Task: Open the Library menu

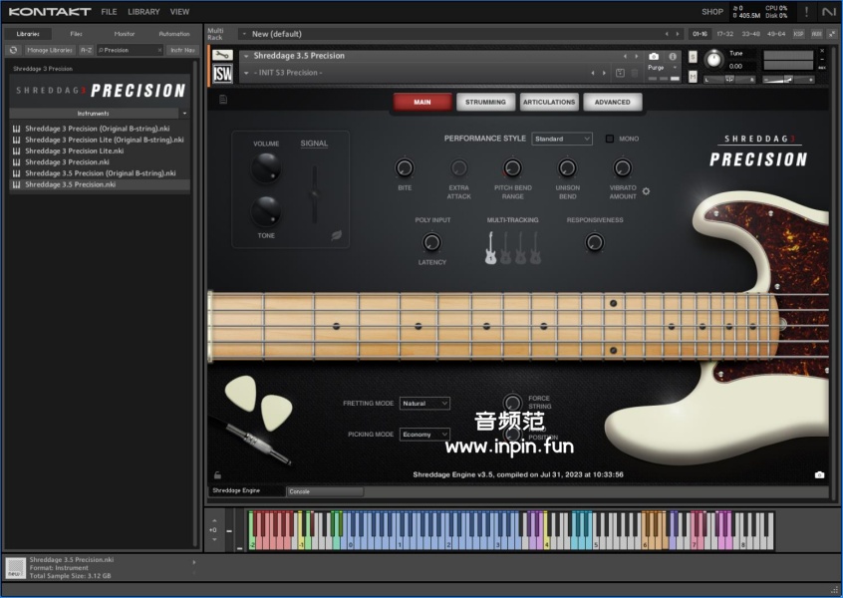Action: coord(143,12)
